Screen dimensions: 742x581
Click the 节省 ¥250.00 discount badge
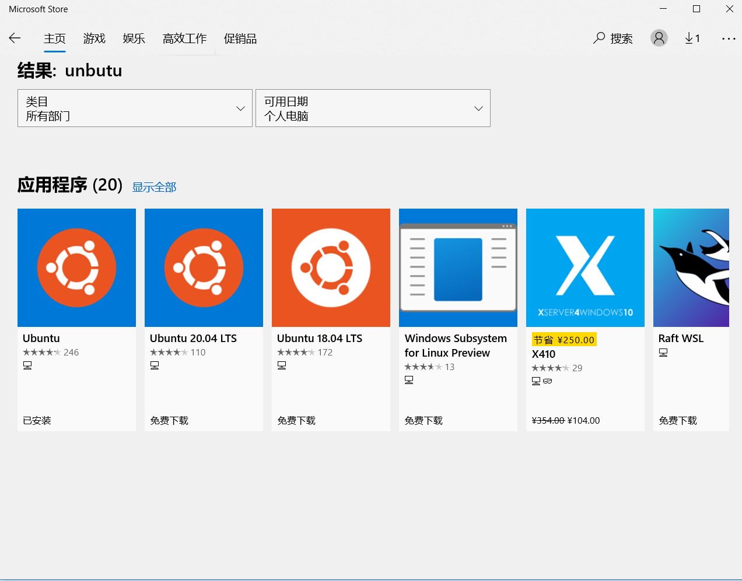click(x=564, y=340)
